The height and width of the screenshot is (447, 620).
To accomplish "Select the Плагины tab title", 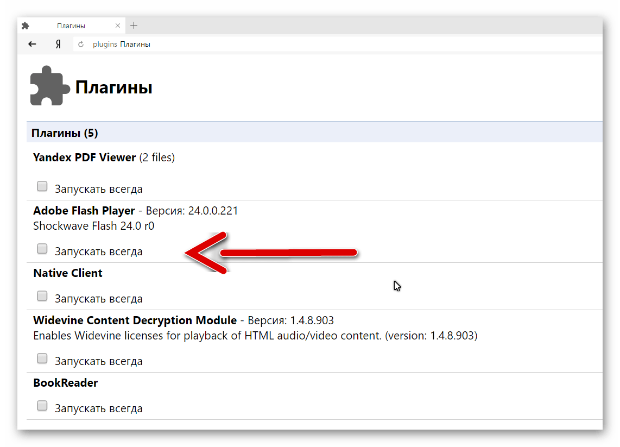I will tap(71, 26).
